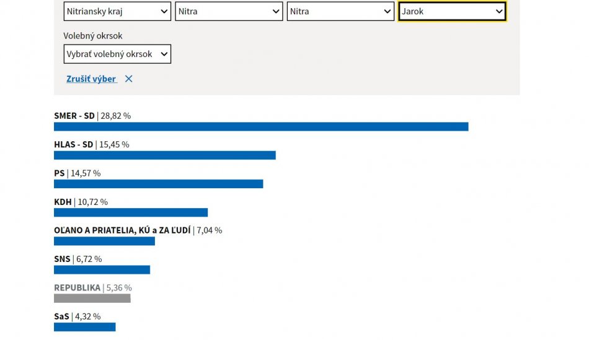Open the Nitriansky kraj region dropdown
Screen dimensions: 589x340
pos(117,11)
